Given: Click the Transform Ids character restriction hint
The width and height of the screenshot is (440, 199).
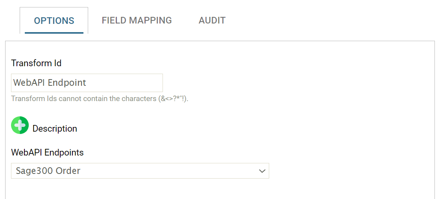Looking at the screenshot, I should 100,99.
